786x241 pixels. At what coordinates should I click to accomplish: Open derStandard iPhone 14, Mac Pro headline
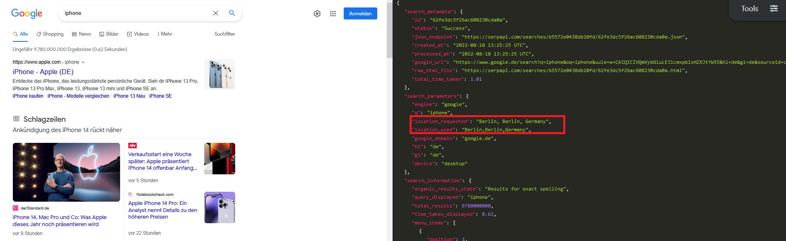pyautogui.click(x=60, y=221)
